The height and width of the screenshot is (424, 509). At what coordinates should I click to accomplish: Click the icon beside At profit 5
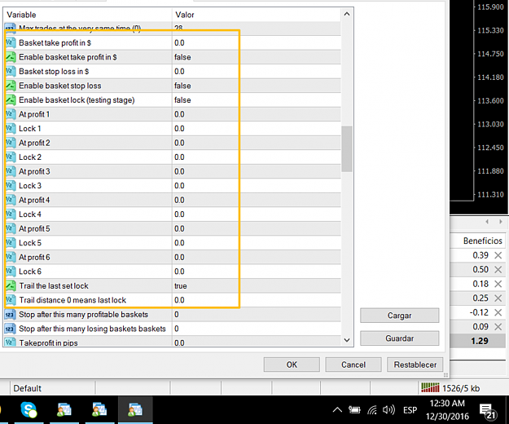[x=11, y=228]
